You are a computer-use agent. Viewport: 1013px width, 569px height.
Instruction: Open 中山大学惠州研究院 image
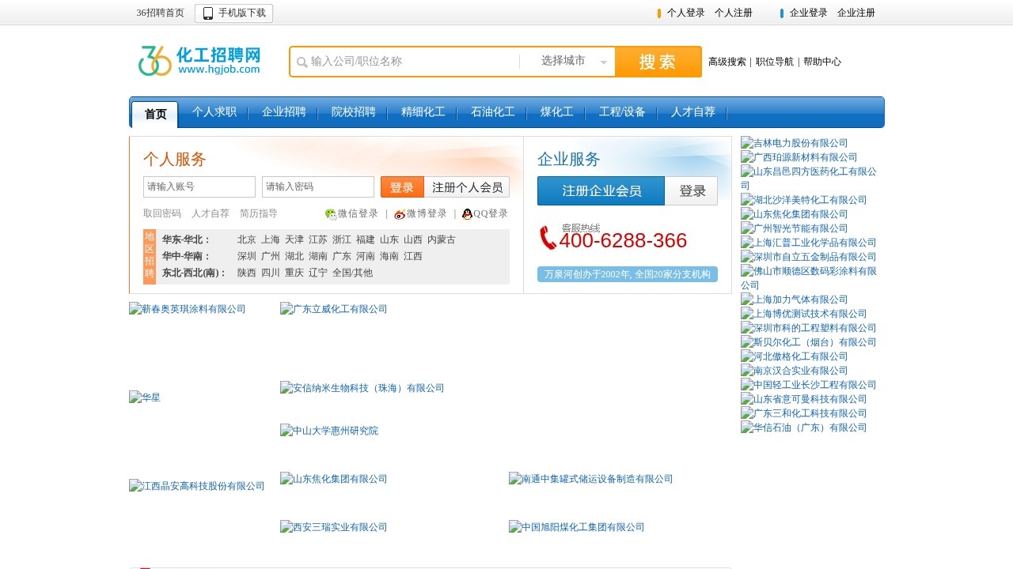pos(329,431)
